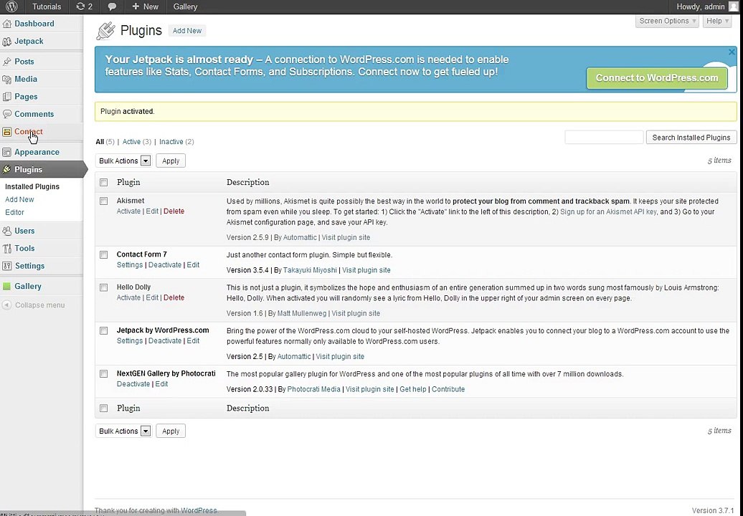Viewport: 743px width, 516px height.
Task: Click the Takayuki Miyoshi author link
Action: click(x=310, y=270)
